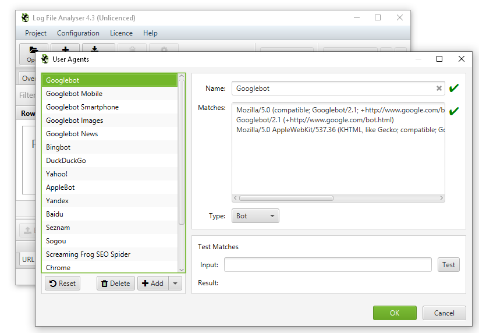Click Matches horizontal scrollbar right arrow

click(x=441, y=198)
